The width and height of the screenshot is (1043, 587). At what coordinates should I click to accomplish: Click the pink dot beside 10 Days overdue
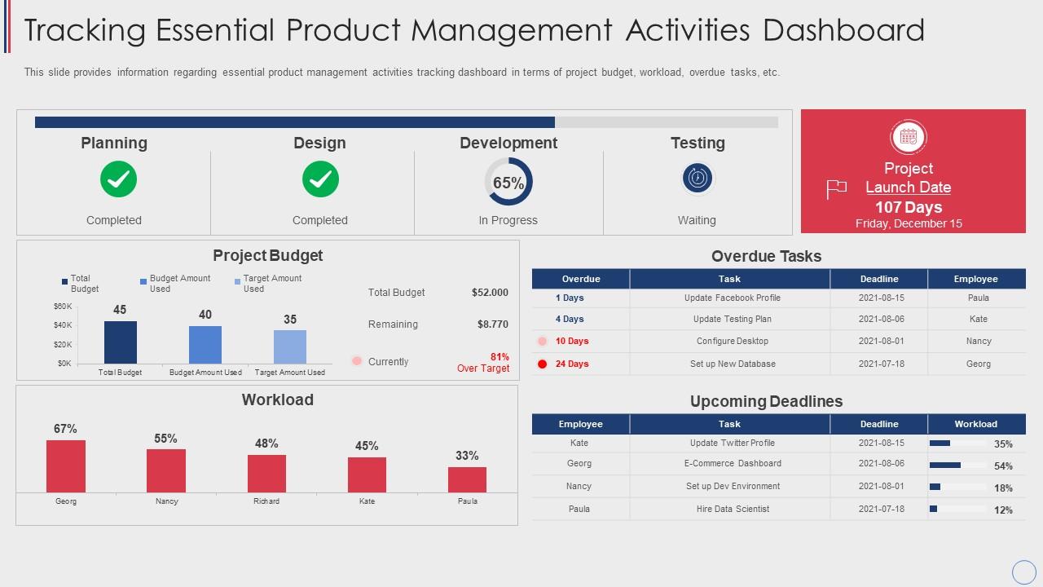pos(540,342)
